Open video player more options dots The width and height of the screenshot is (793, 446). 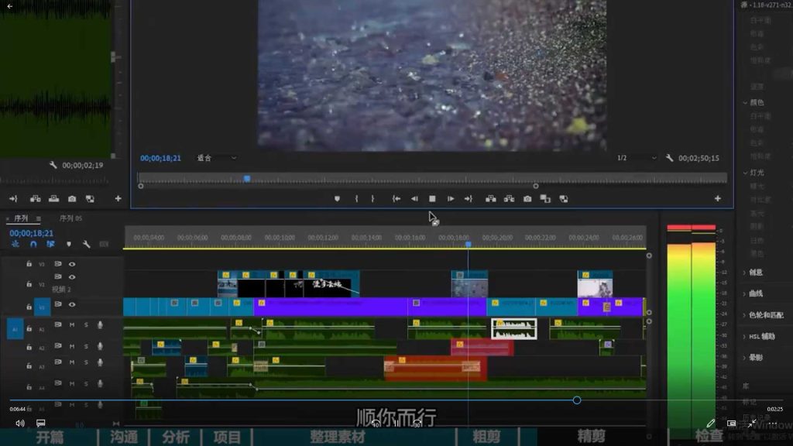click(774, 424)
